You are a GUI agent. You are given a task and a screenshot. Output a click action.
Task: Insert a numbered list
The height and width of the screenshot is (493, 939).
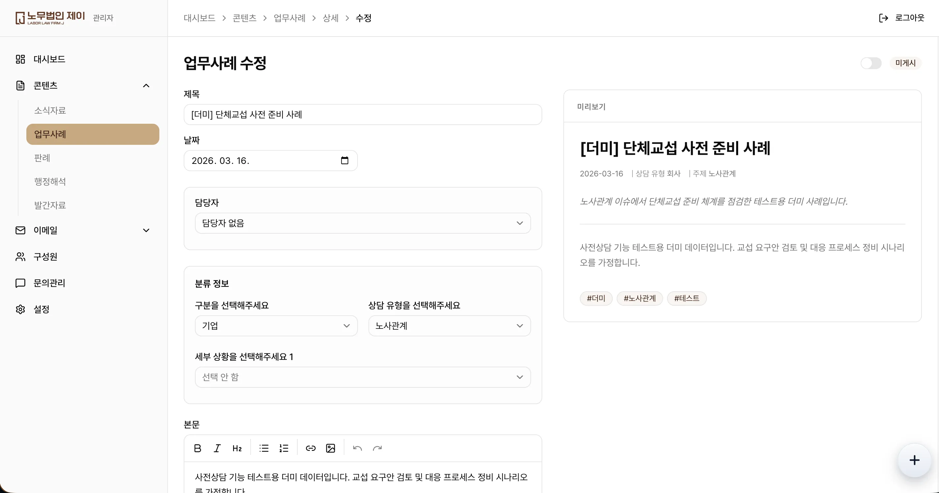283,448
